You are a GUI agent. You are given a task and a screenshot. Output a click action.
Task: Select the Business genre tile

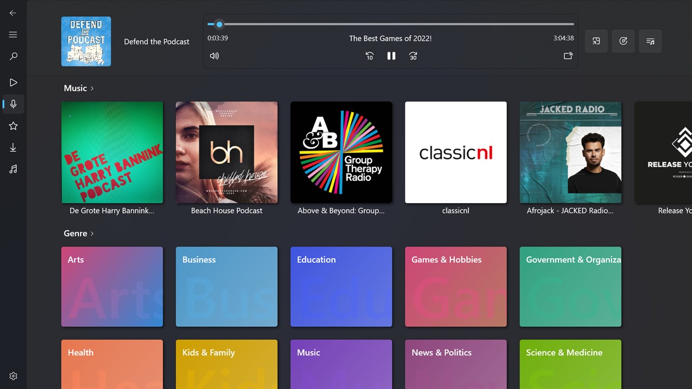[227, 287]
